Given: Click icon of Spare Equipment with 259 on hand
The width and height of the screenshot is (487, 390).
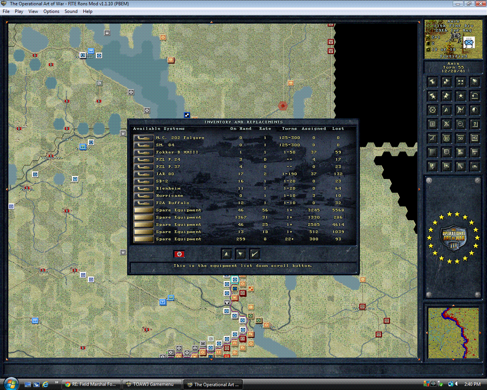Looking at the screenshot, I should (143, 239).
